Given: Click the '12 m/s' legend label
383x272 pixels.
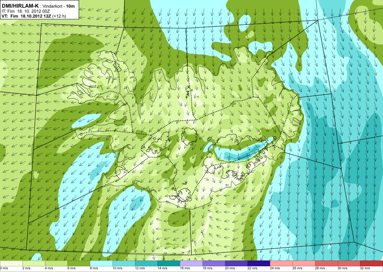Looking at the screenshot, I should click(140, 268).
